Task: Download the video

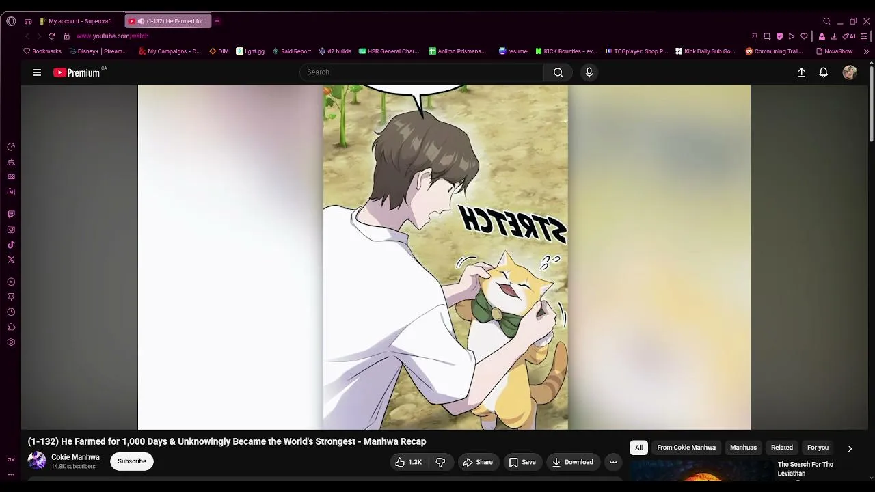Action: pyautogui.click(x=573, y=463)
